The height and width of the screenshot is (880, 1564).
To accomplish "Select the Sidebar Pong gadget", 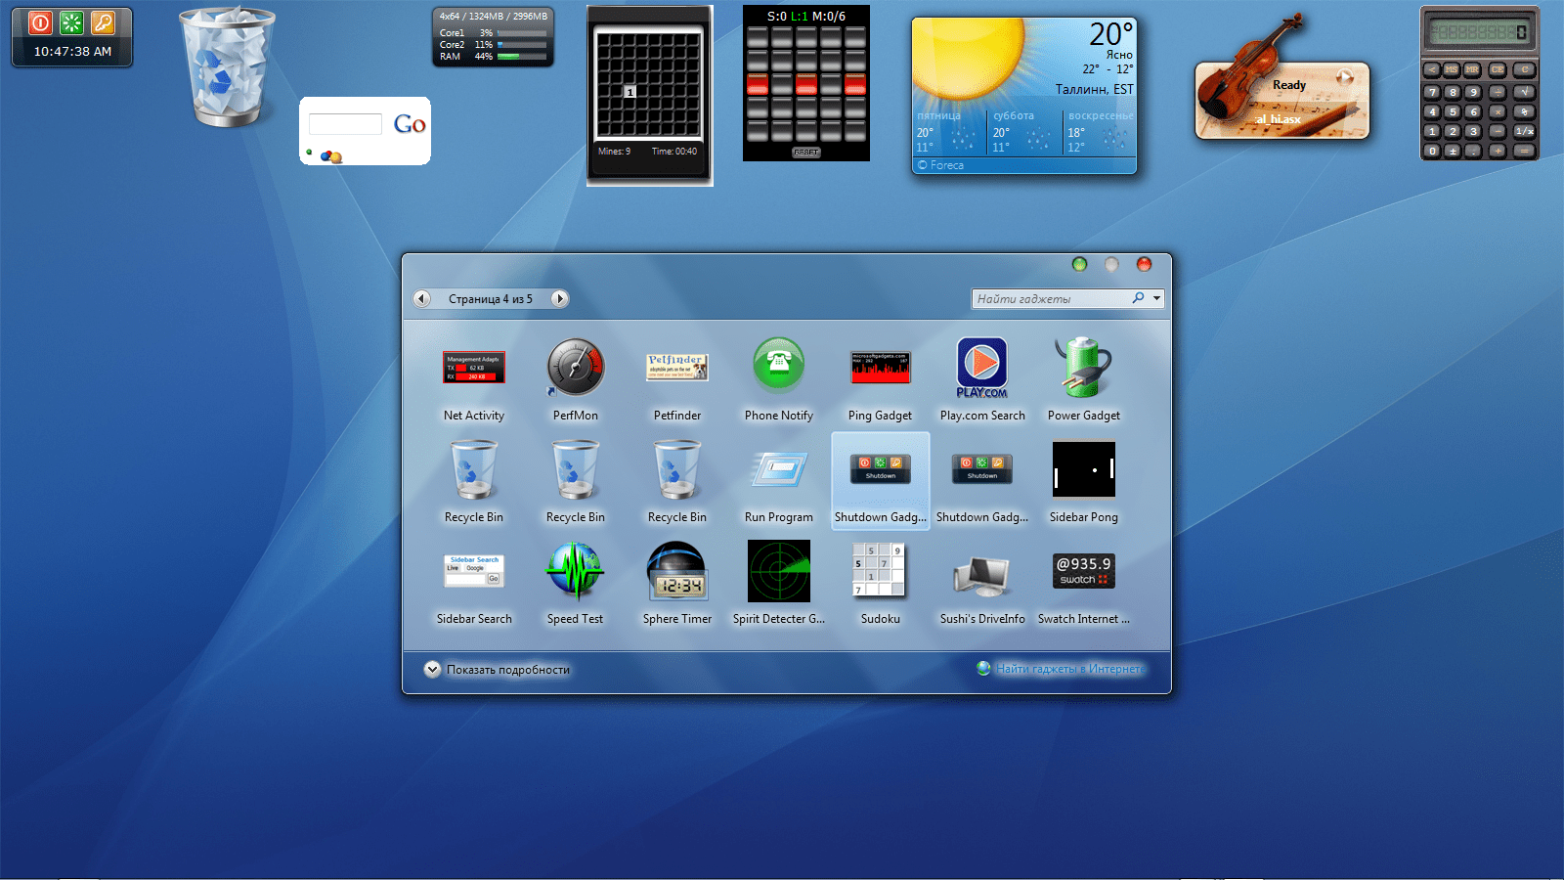I will [1084, 483].
